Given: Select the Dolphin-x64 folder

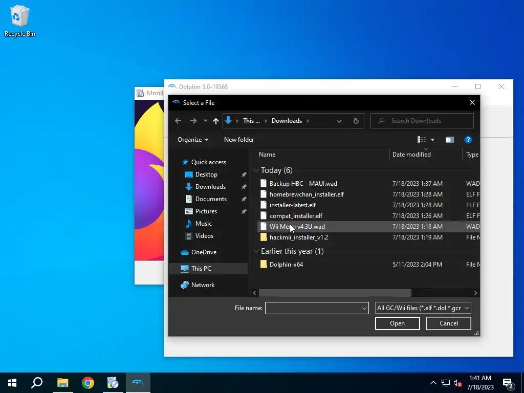Looking at the screenshot, I should click(x=286, y=265).
